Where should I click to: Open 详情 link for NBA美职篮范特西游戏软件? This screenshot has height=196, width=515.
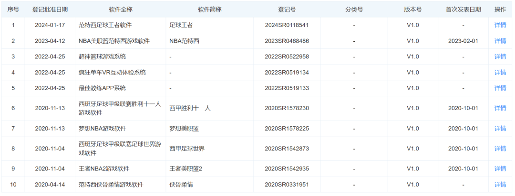pos(500,41)
